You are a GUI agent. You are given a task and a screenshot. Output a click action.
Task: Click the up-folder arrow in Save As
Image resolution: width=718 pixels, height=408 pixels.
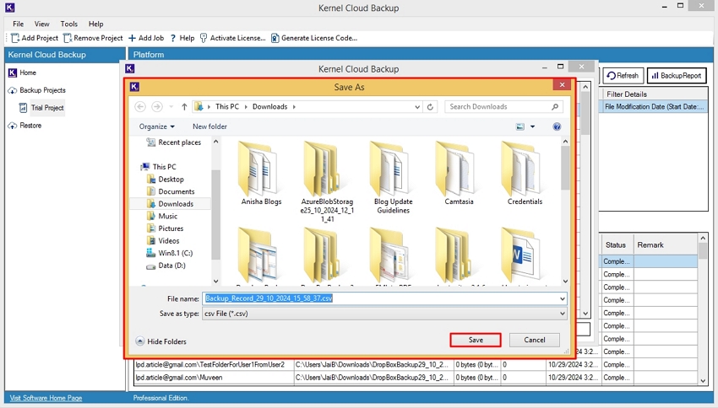tap(184, 107)
